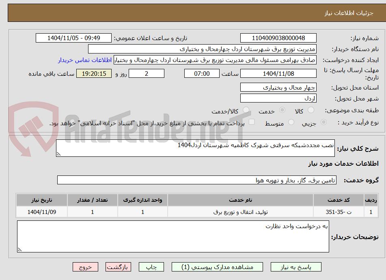Click the شماره نیاز field 1104009038000048
386x280 pixels.
coord(278,38)
